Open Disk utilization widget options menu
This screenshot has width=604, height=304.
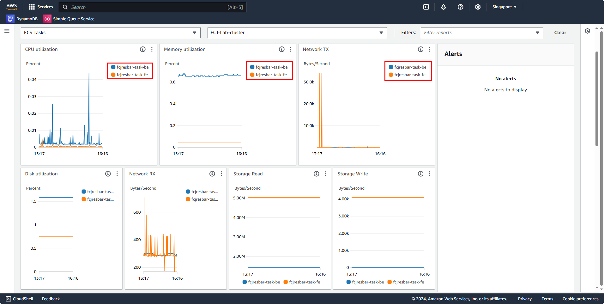tap(117, 174)
